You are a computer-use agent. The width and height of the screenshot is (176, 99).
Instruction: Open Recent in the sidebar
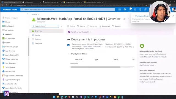click(x=6, y=43)
